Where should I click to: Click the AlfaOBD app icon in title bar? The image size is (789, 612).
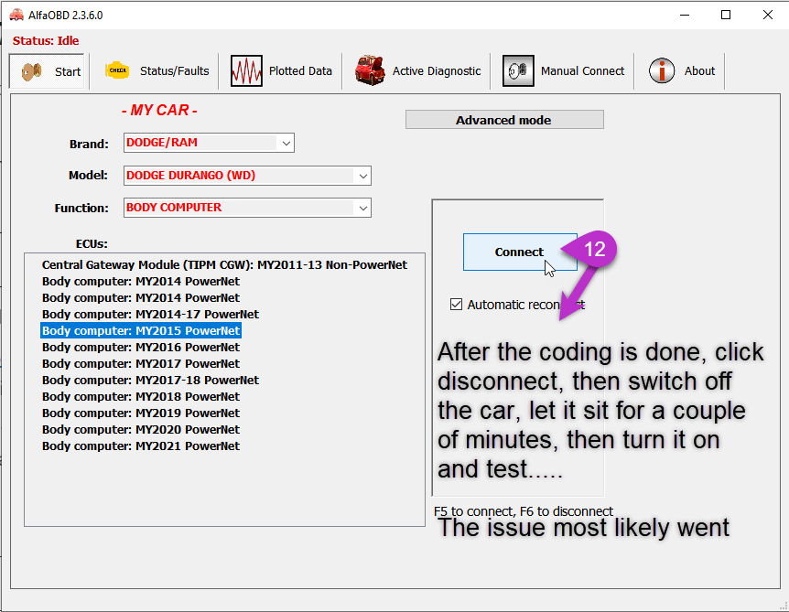click(x=16, y=15)
